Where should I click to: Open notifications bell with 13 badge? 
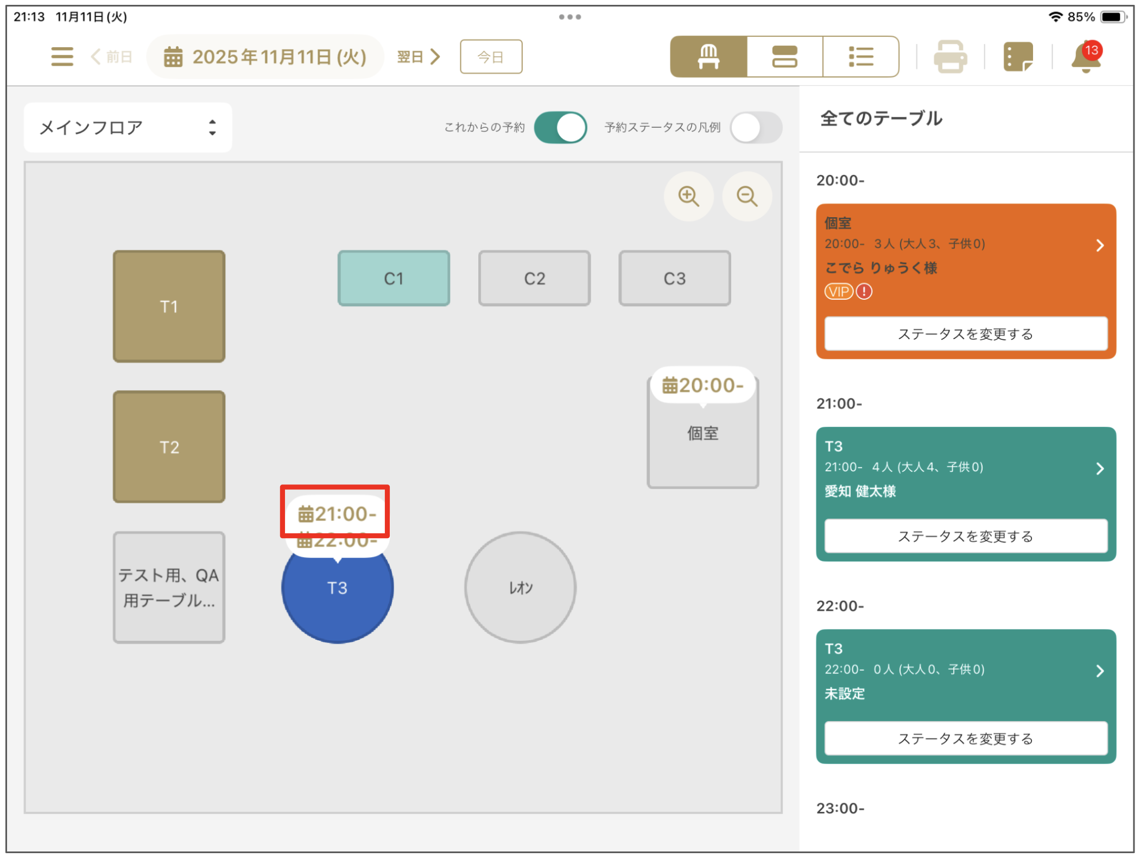[x=1085, y=56]
